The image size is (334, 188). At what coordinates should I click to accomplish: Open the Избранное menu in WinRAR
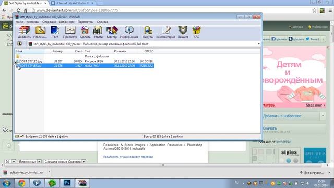(67, 22)
